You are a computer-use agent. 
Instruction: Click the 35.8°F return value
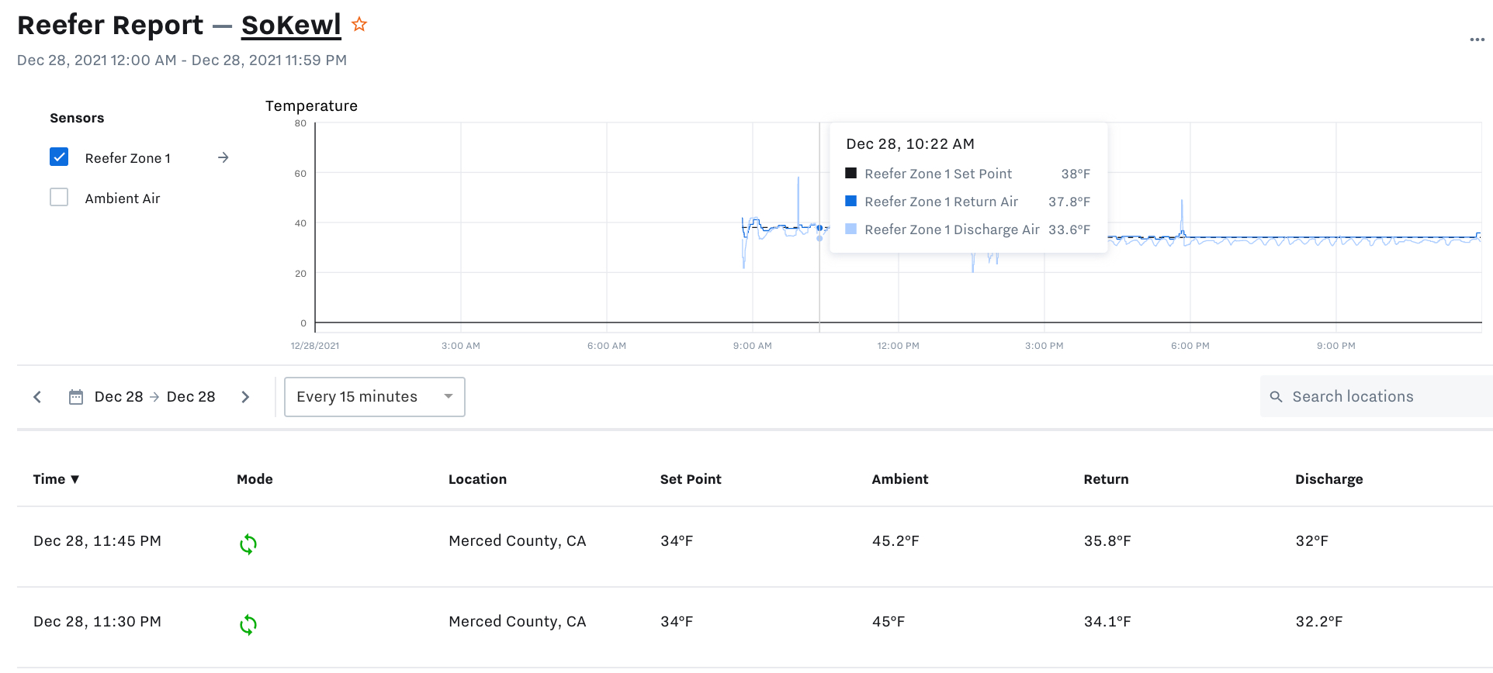[1107, 540]
